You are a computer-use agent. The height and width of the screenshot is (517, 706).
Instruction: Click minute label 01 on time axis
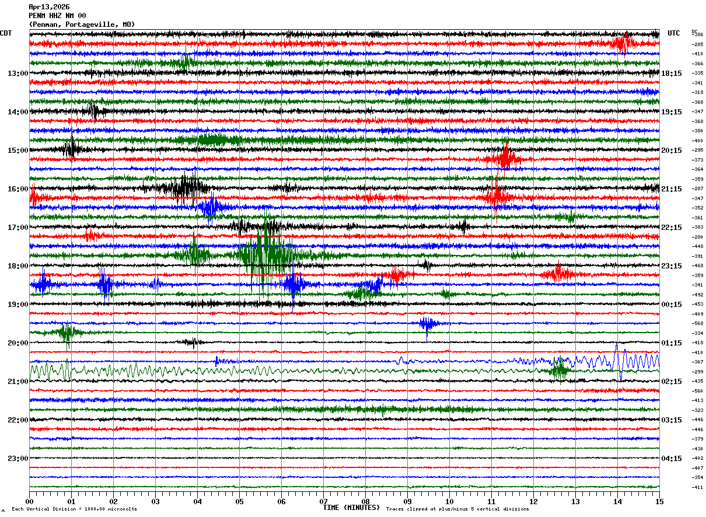coord(71,501)
